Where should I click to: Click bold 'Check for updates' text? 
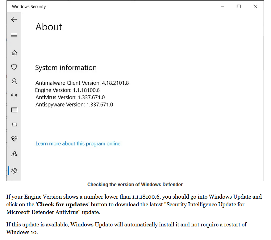(x=63, y=204)
